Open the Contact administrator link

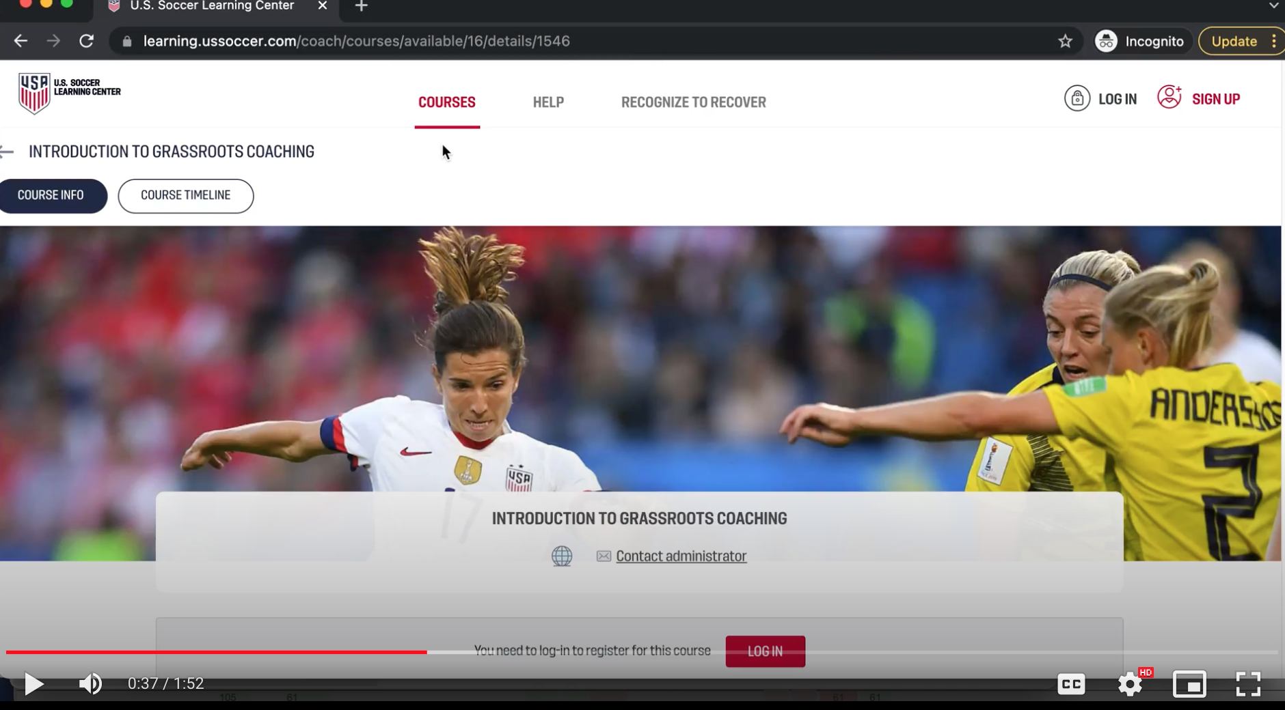(681, 556)
